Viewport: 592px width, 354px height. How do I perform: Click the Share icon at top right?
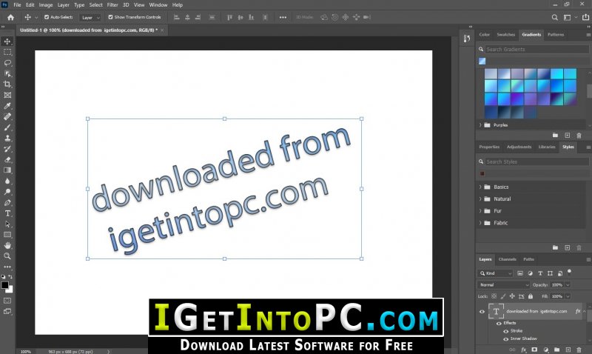tap(585, 17)
